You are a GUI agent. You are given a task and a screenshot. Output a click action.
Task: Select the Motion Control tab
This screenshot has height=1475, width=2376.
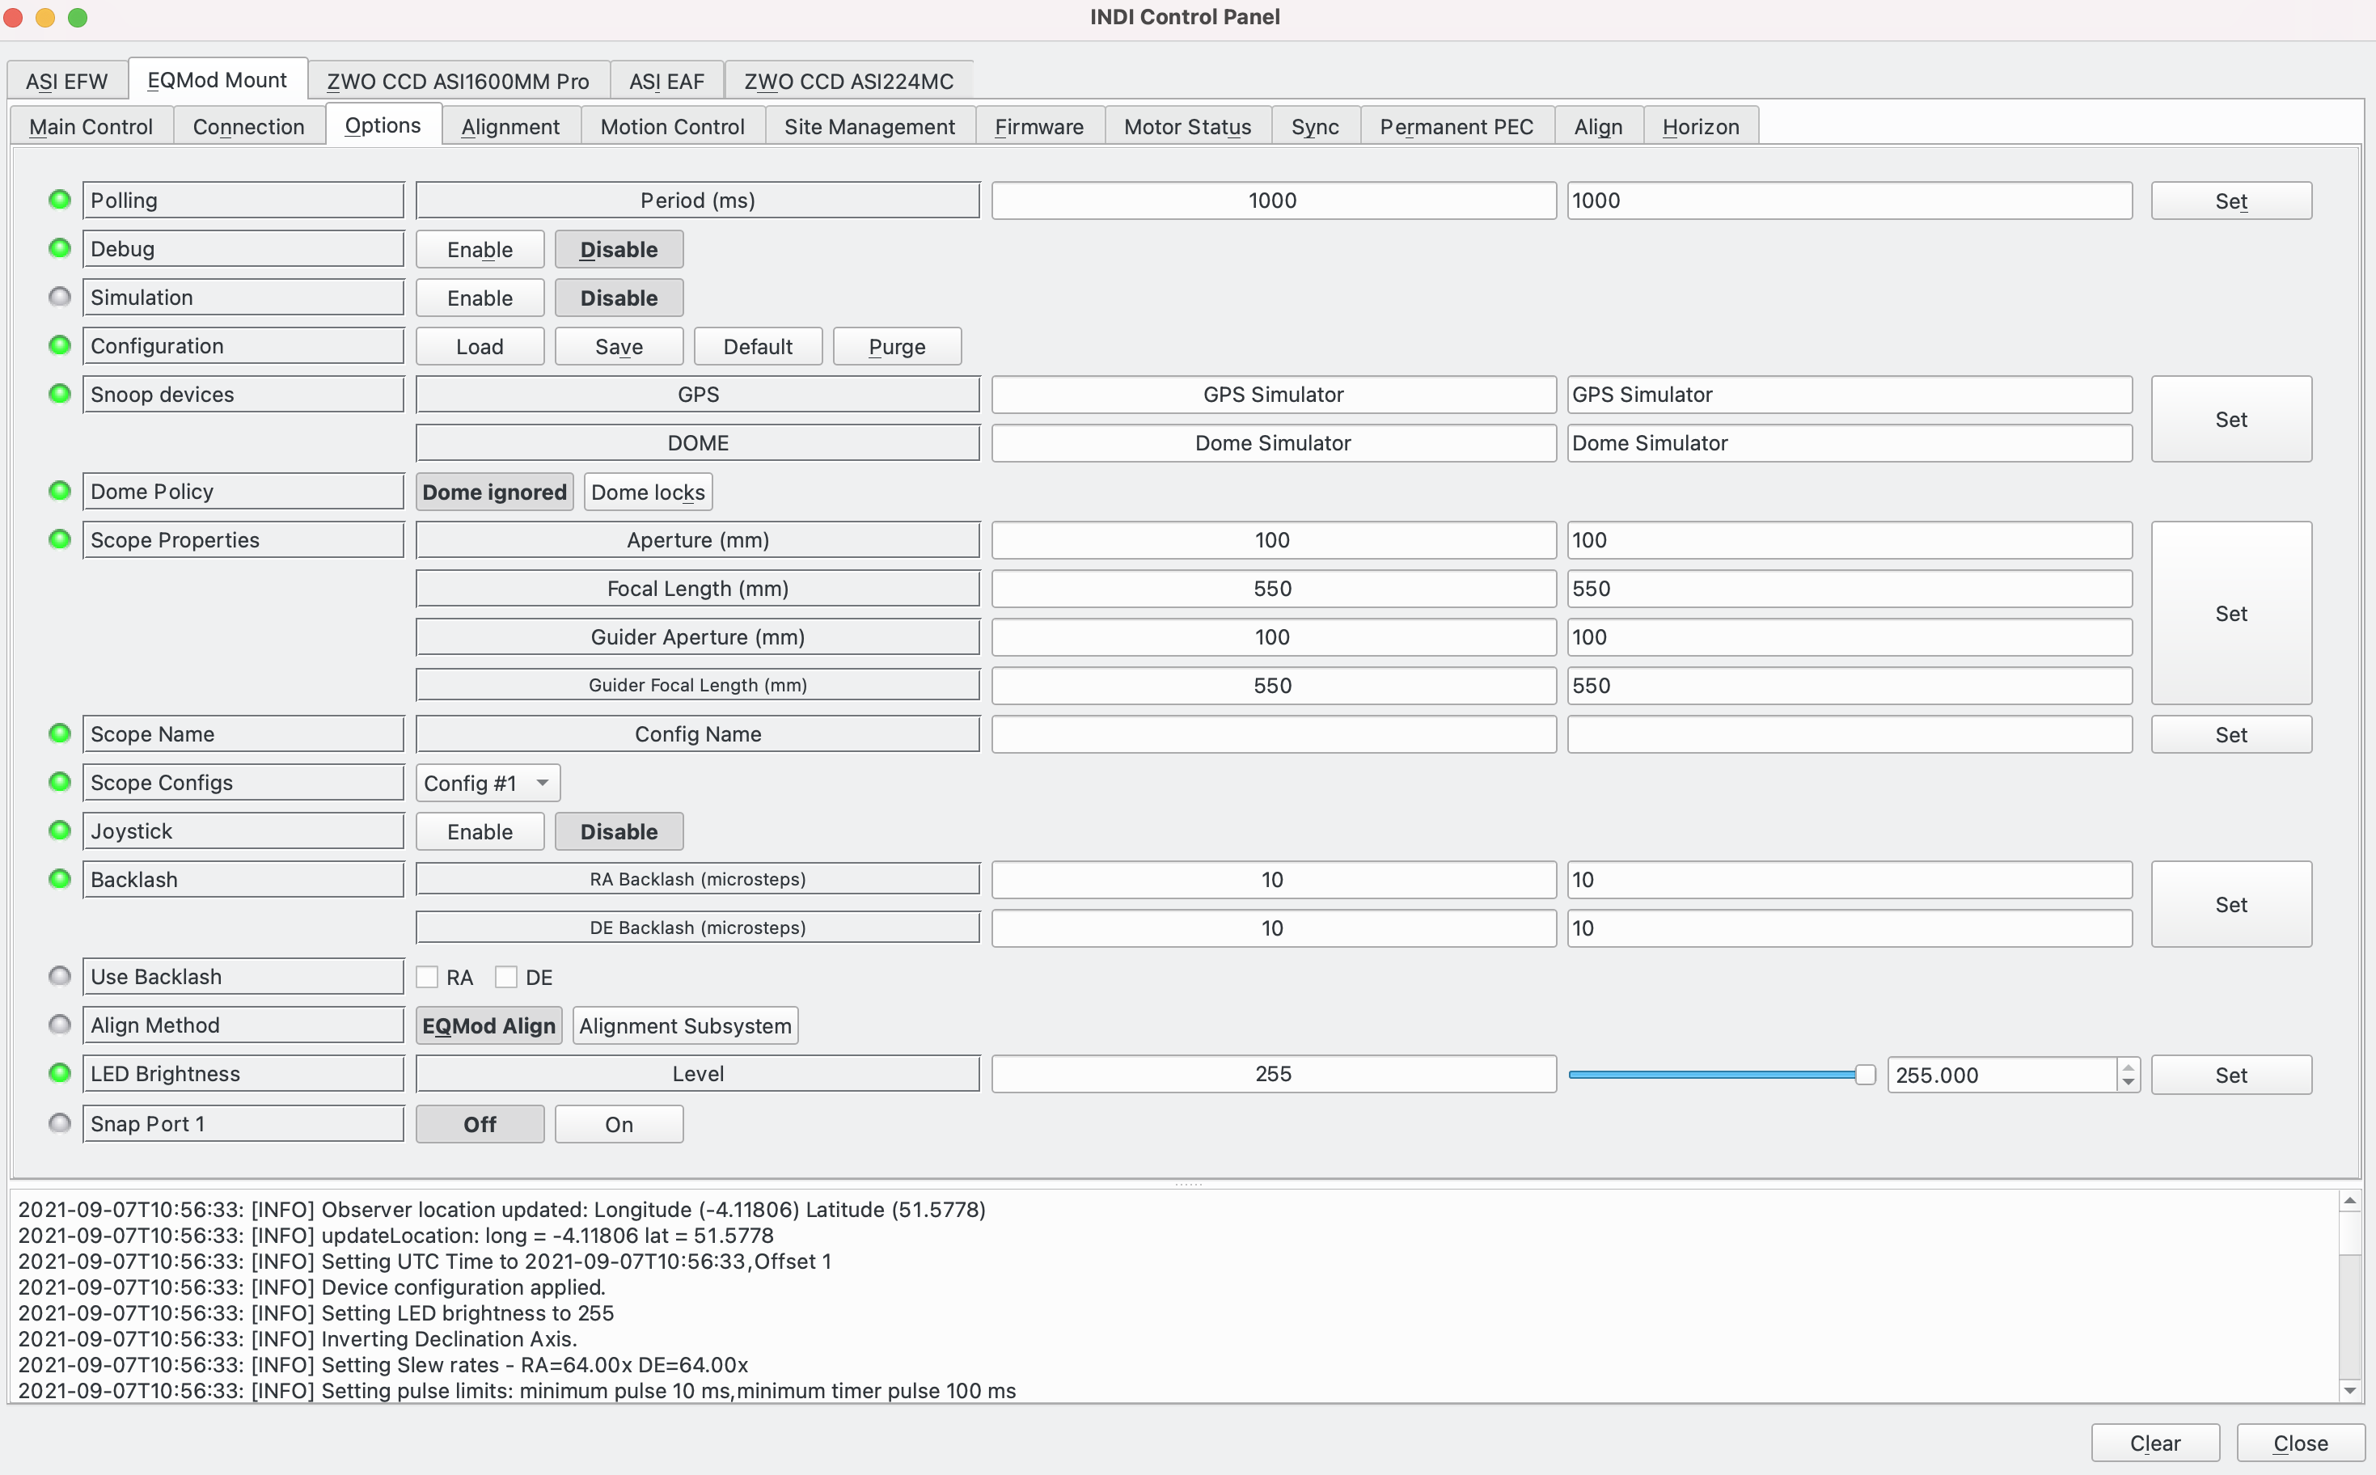click(x=671, y=126)
